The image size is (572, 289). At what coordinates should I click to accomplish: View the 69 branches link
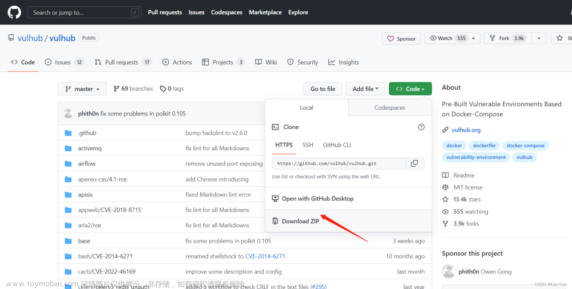click(x=133, y=89)
